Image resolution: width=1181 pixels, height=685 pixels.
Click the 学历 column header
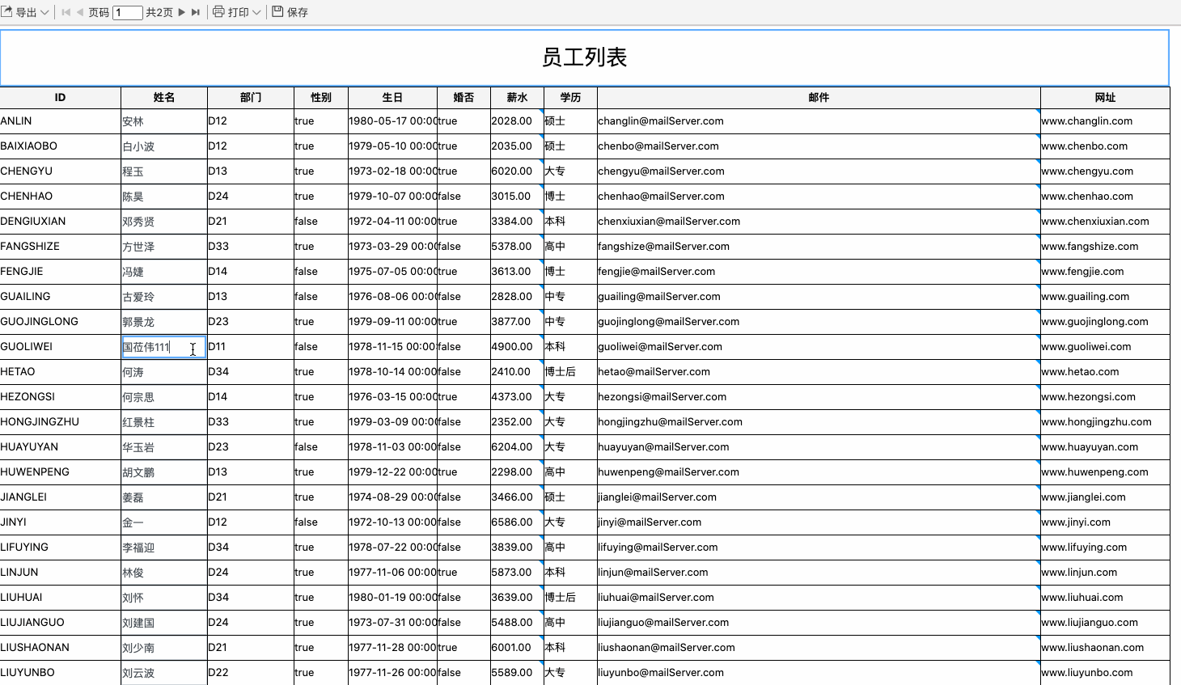pyautogui.click(x=570, y=97)
